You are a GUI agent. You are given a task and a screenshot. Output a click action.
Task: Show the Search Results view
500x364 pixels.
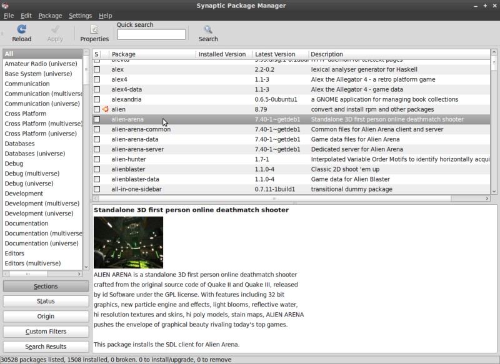[46, 347]
